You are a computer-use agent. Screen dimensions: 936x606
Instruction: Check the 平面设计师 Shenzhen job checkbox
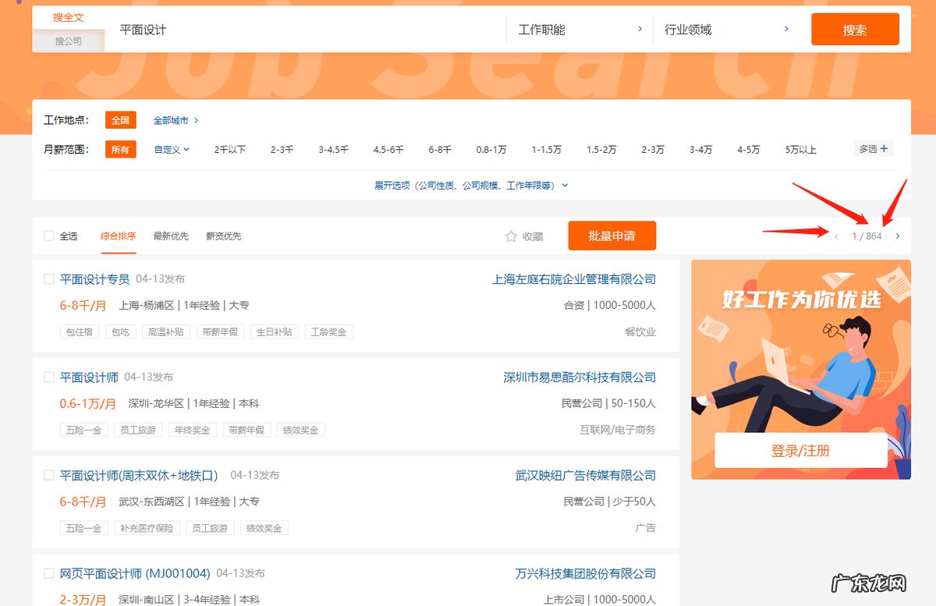click(x=48, y=376)
